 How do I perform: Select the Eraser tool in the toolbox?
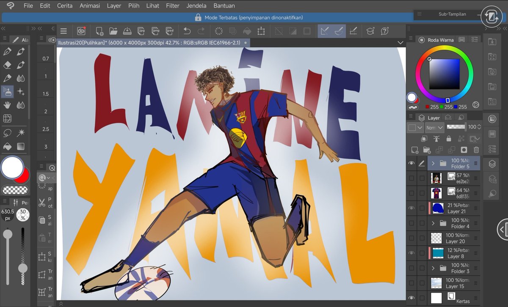[x=7, y=65]
